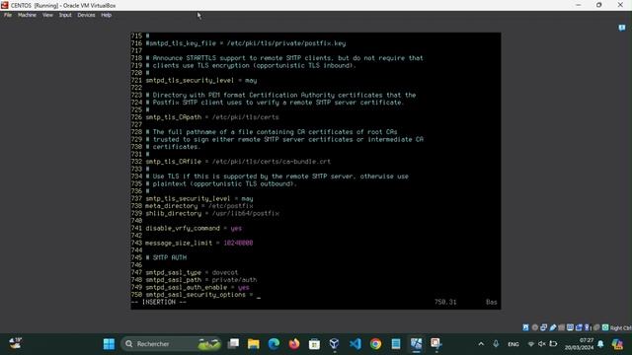The height and width of the screenshot is (355, 632).
Task: Open the Machine menu
Action: click(x=27, y=15)
